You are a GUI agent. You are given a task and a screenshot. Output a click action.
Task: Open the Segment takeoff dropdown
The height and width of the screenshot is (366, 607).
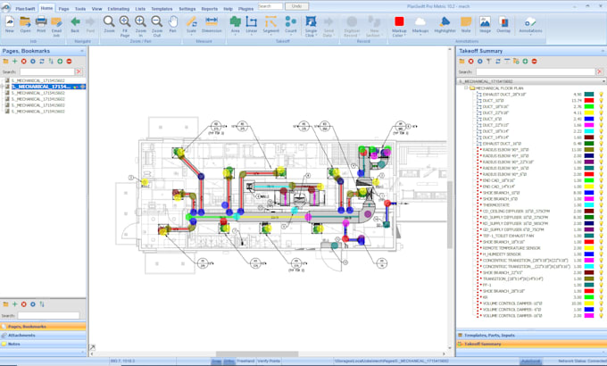271,35
